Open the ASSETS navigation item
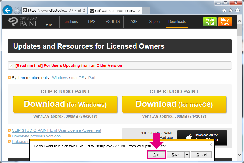Screen dimensions: 244x163 (x=113, y=22)
